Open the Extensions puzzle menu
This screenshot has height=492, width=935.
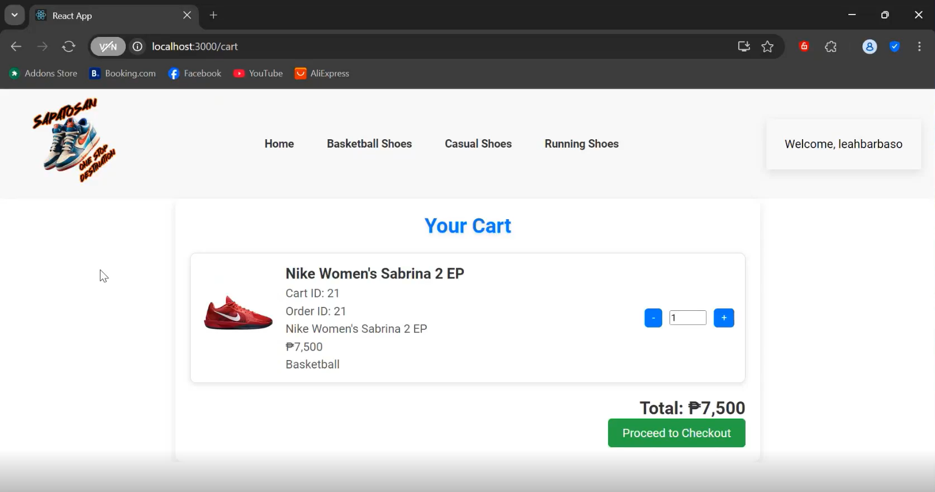[831, 46]
